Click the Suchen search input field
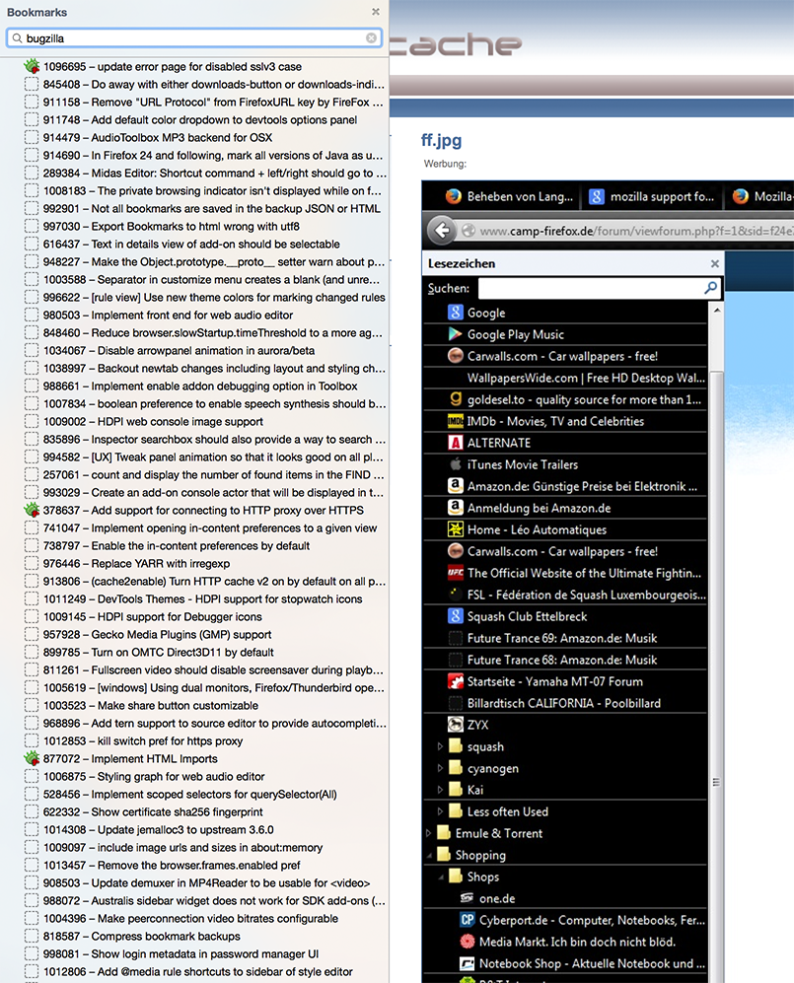Viewport: 794px width, 983px height. [599, 288]
